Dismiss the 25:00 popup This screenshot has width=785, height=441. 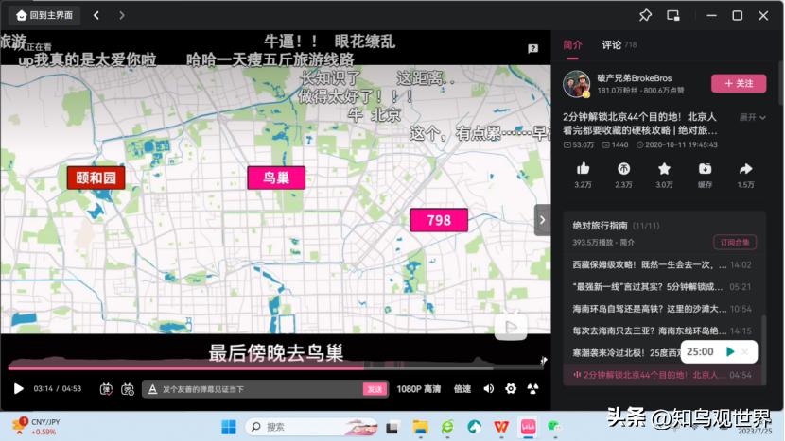tap(745, 352)
